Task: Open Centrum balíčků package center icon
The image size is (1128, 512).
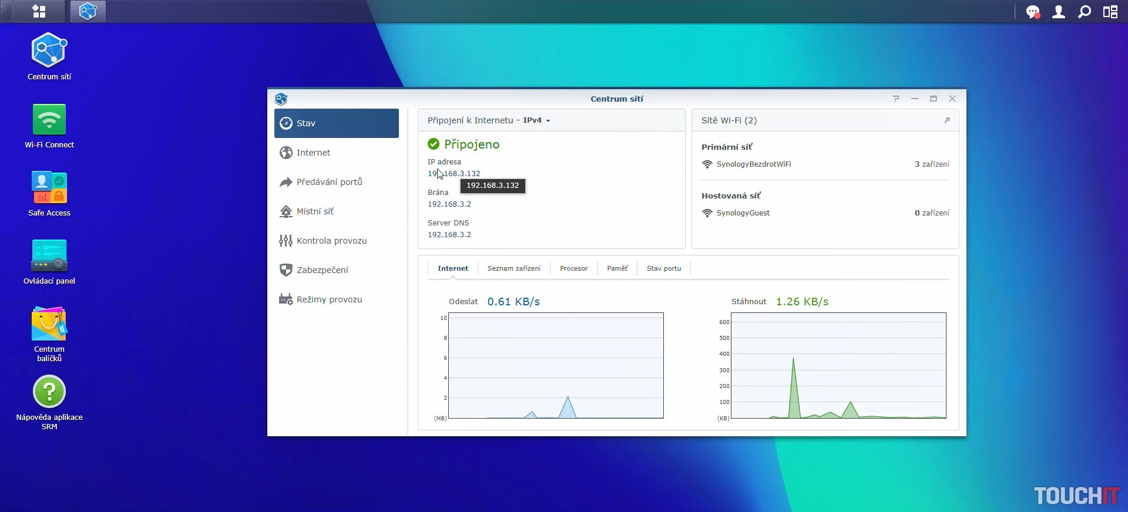Action: 49,325
